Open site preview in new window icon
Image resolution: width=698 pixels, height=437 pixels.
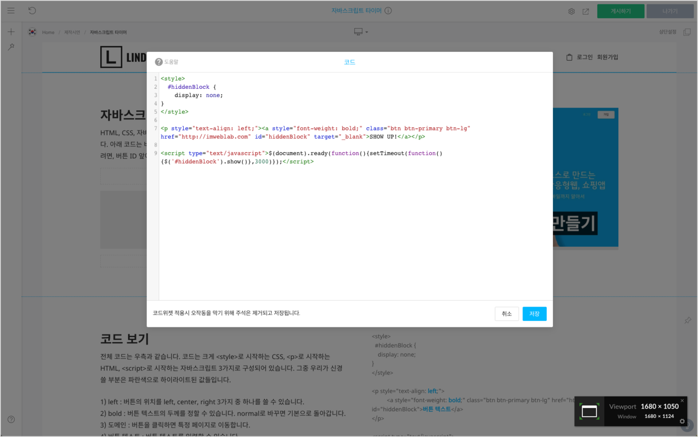(586, 11)
